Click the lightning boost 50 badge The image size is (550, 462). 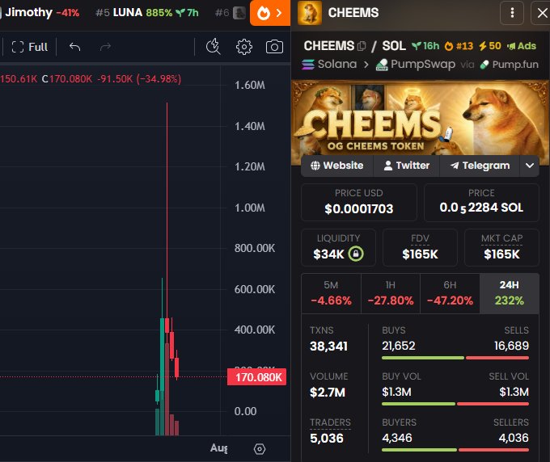tap(490, 46)
